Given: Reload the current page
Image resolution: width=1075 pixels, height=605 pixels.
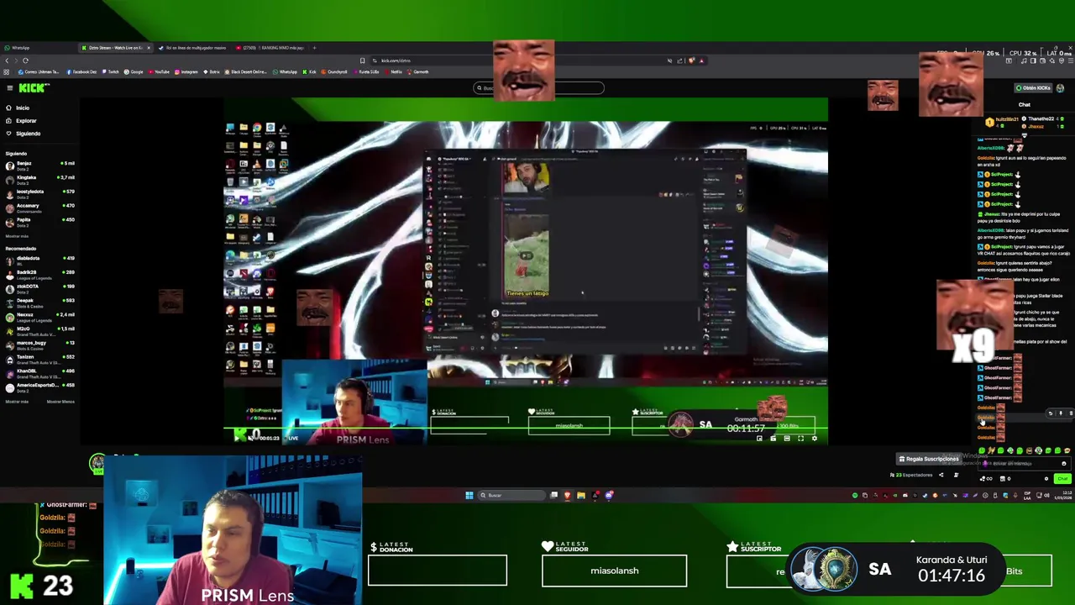Looking at the screenshot, I should click(x=25, y=60).
